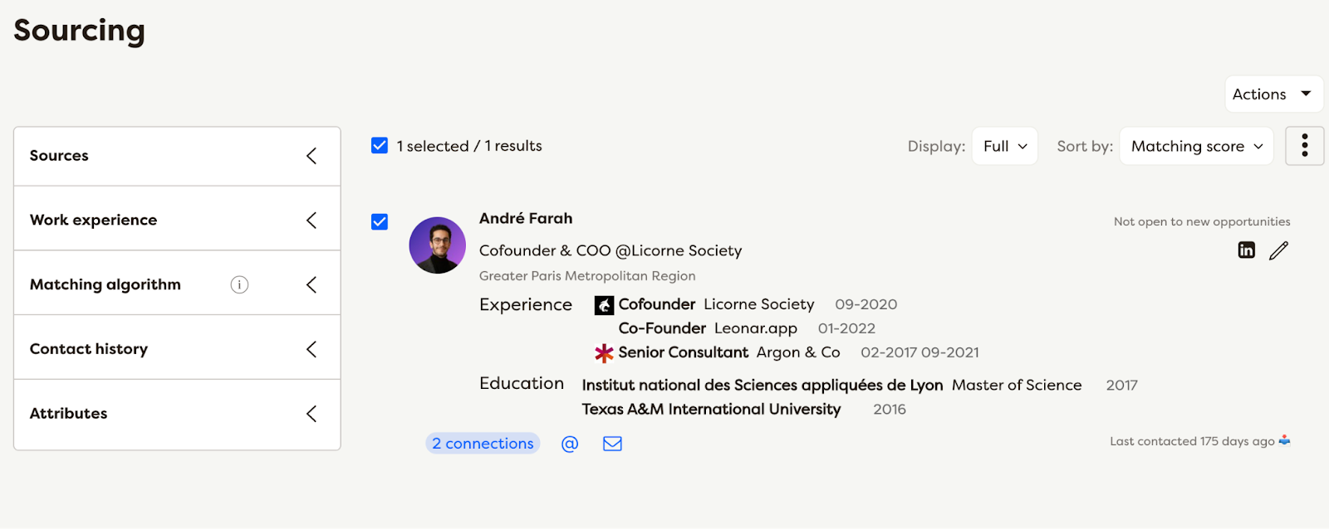Deselect André Farah's candidate checkbox
This screenshot has height=529, width=1329.
click(380, 221)
